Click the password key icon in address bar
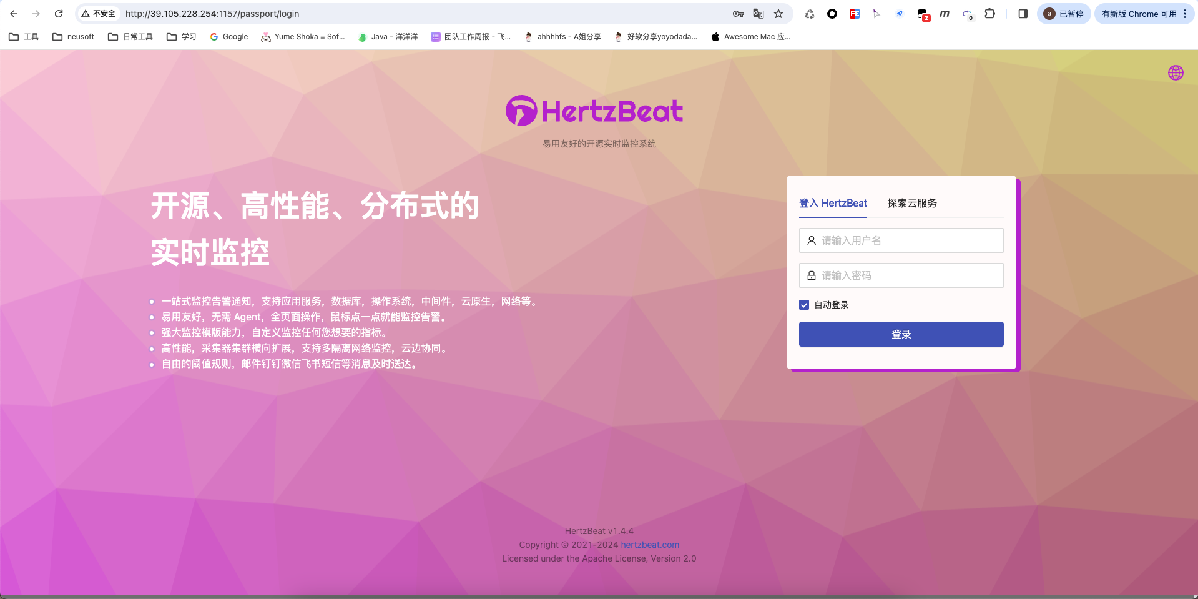The width and height of the screenshot is (1198, 599). [x=739, y=14]
